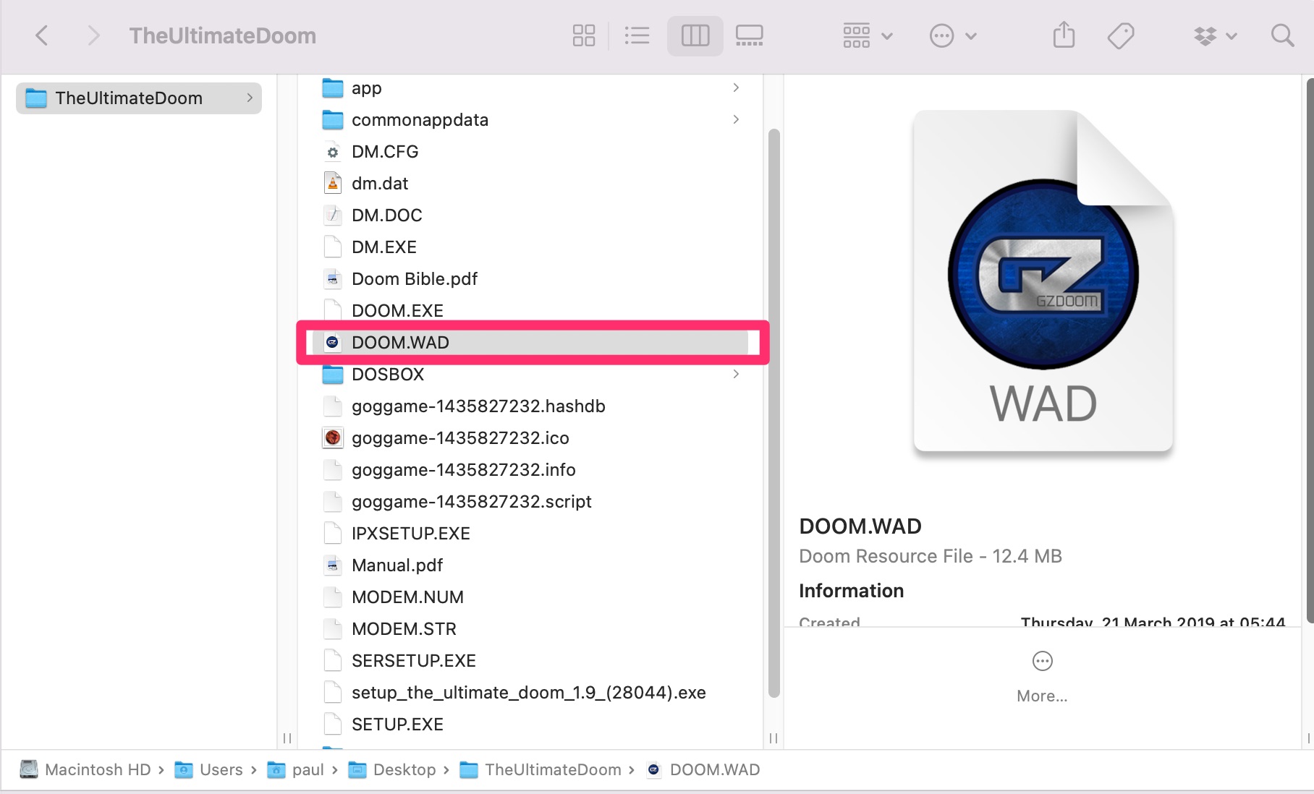Select the DM.DOC document icon

coord(332,215)
